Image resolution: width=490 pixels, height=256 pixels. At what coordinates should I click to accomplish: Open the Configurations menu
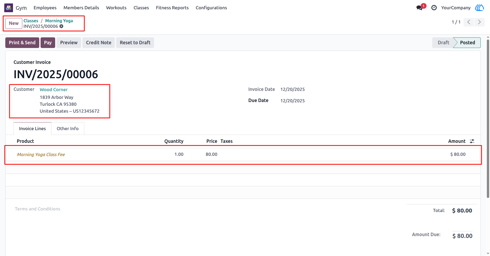tap(211, 8)
